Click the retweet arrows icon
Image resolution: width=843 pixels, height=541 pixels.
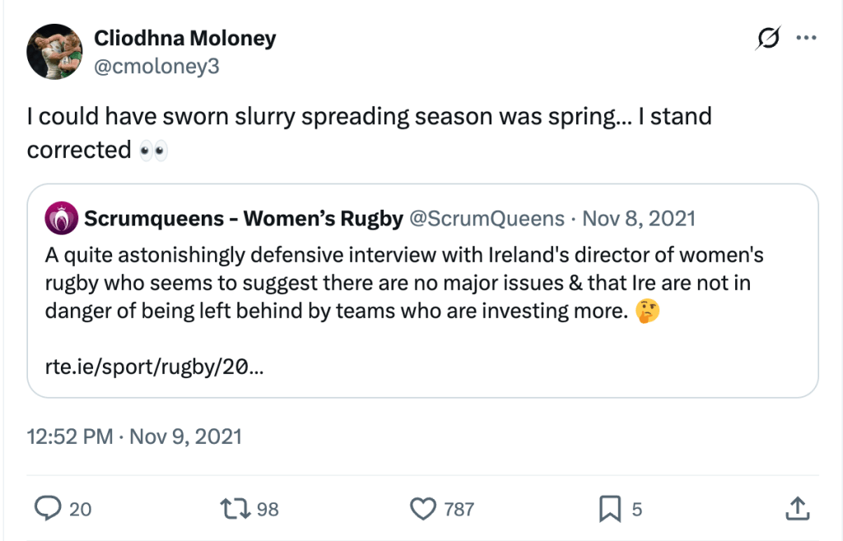coord(235,509)
